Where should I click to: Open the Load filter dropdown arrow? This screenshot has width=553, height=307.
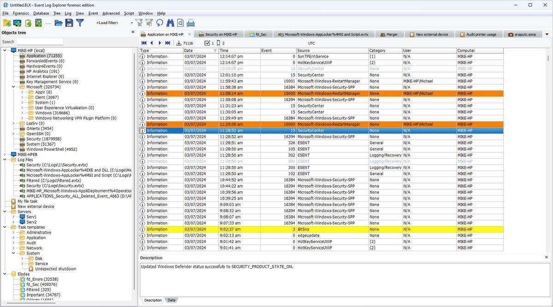[131, 23]
